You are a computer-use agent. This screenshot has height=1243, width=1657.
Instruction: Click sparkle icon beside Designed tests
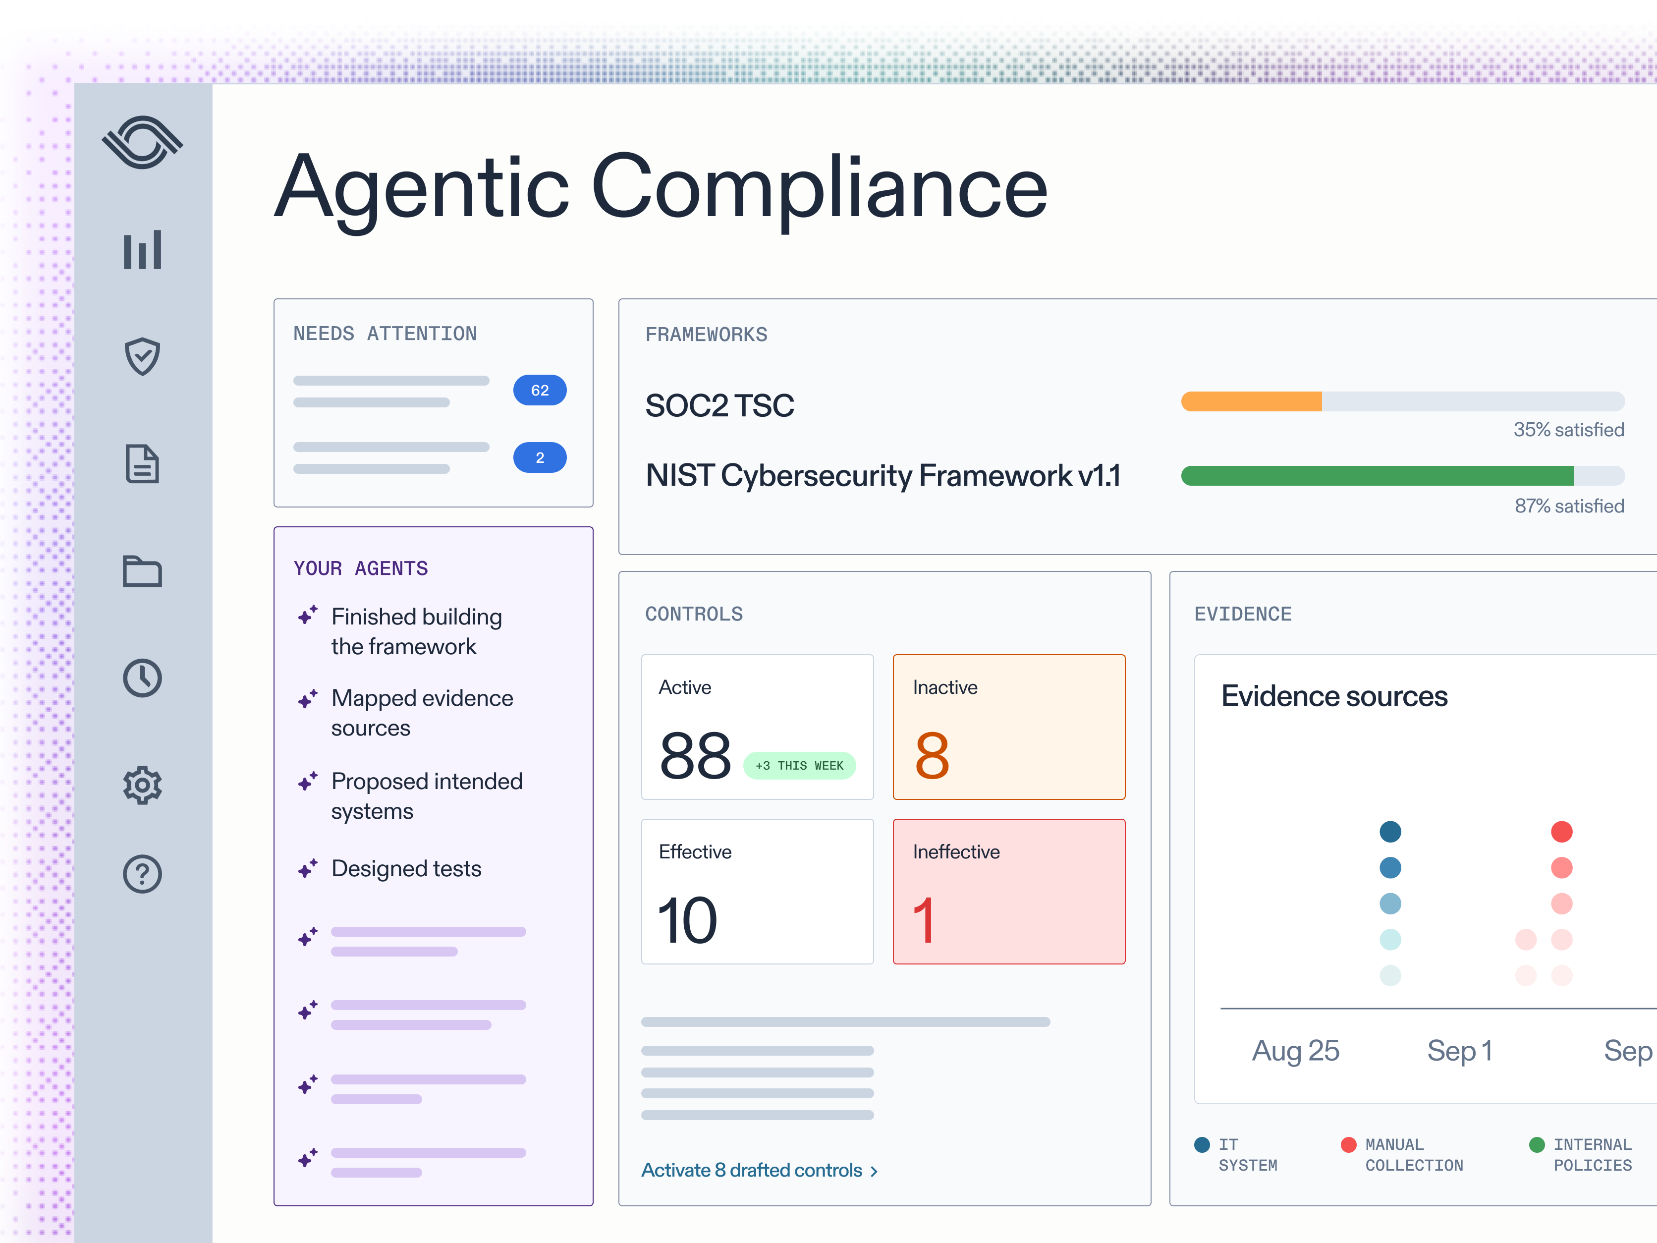(308, 868)
